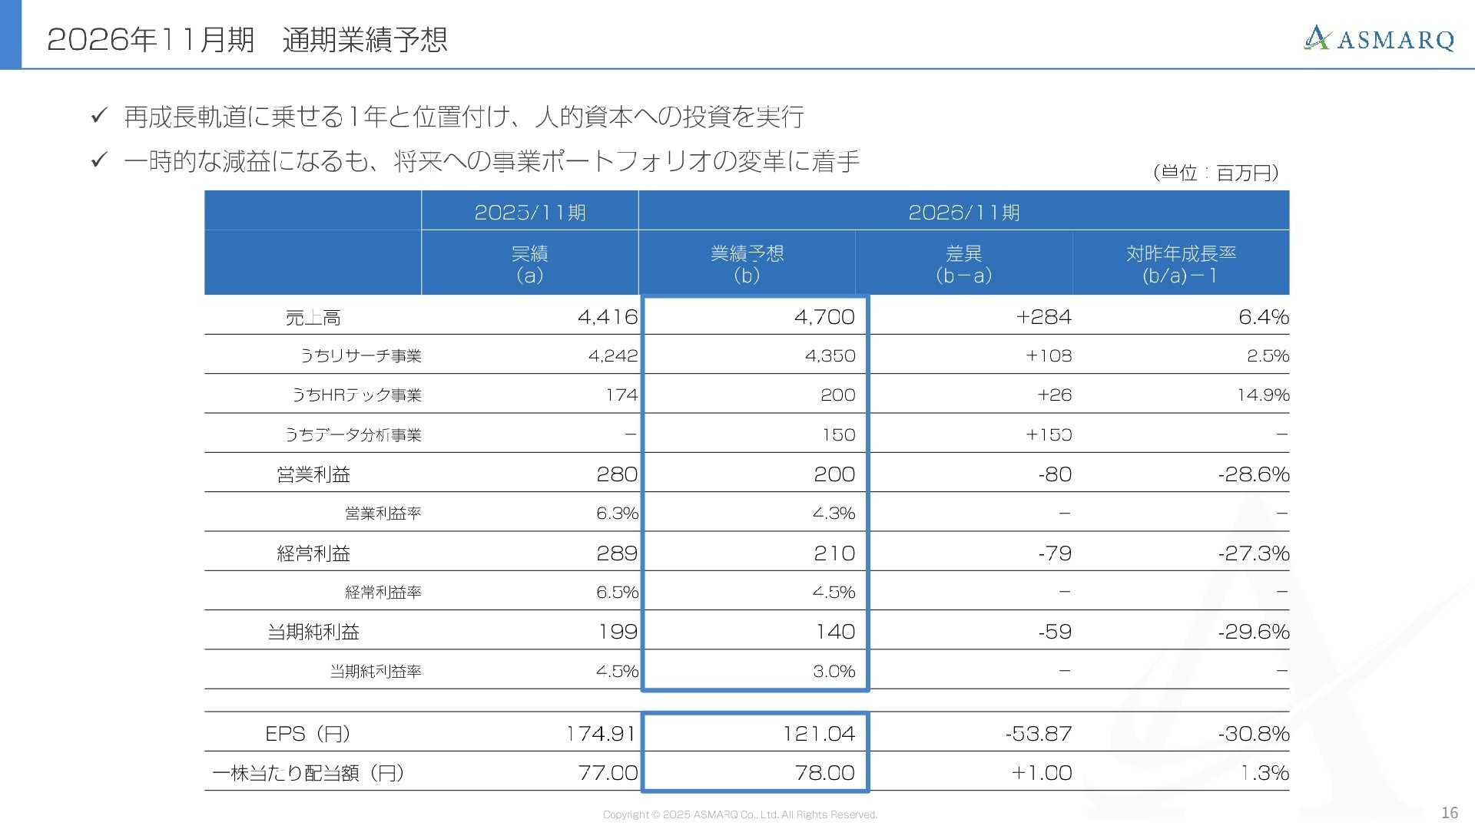This screenshot has width=1475, height=829.
Task: Click the 業績予想（b）header cell
Action: tap(749, 263)
